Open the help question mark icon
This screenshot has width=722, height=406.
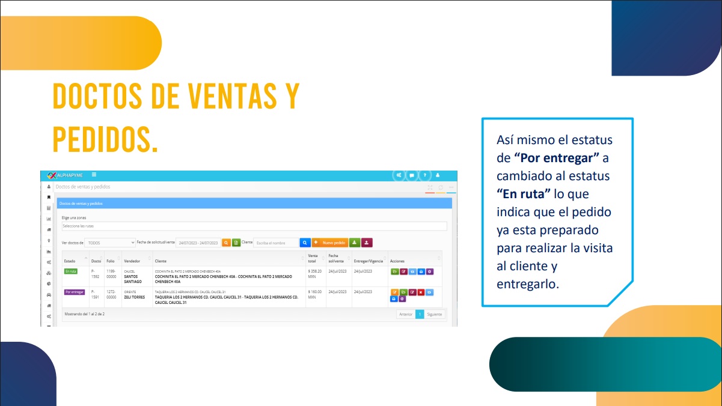click(x=424, y=175)
